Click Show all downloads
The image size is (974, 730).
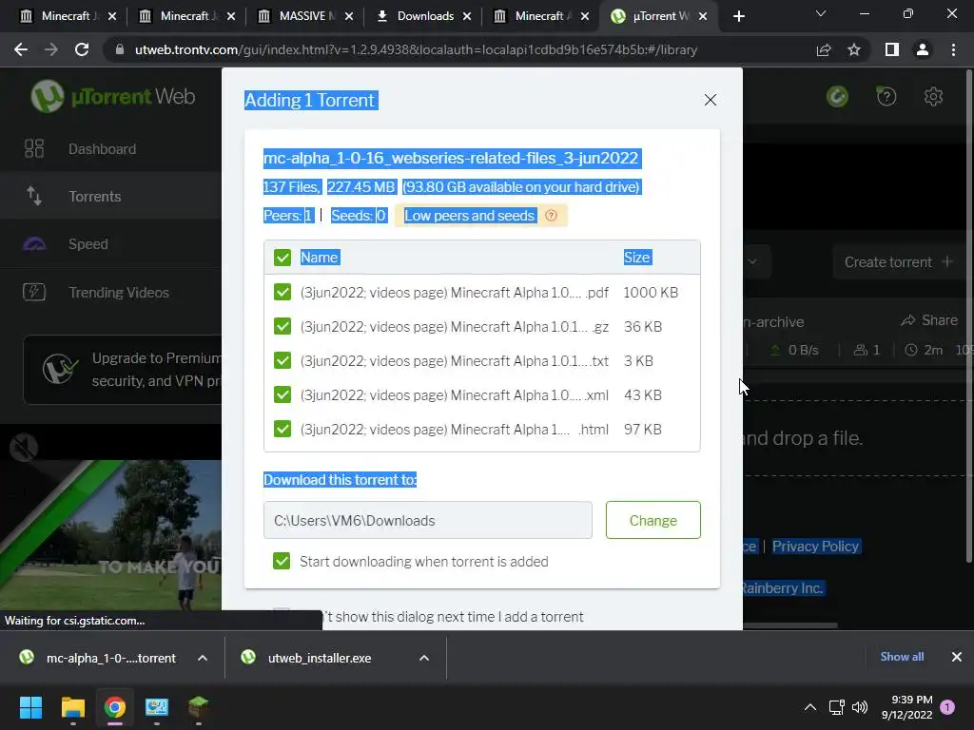point(902,656)
